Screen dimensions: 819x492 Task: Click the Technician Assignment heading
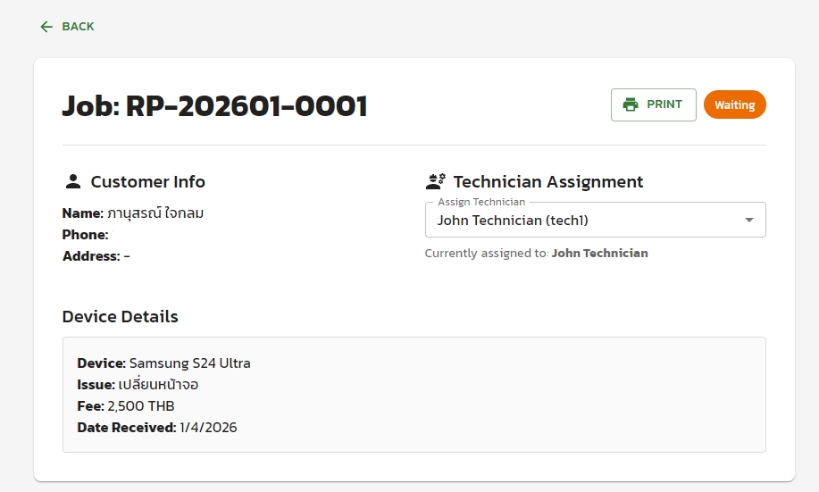coord(547,182)
